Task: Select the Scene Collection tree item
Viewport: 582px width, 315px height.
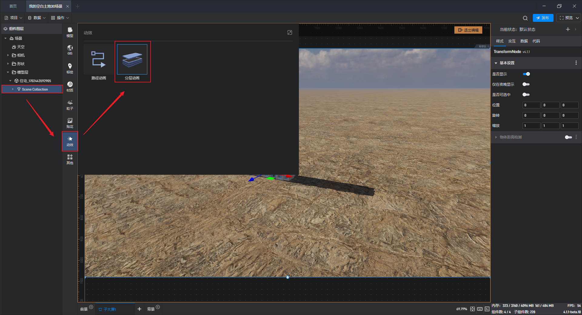Action: [x=32, y=89]
